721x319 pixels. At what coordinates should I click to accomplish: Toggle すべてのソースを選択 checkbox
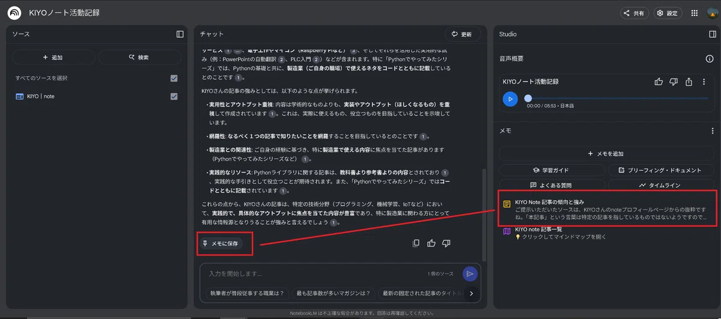pyautogui.click(x=174, y=78)
